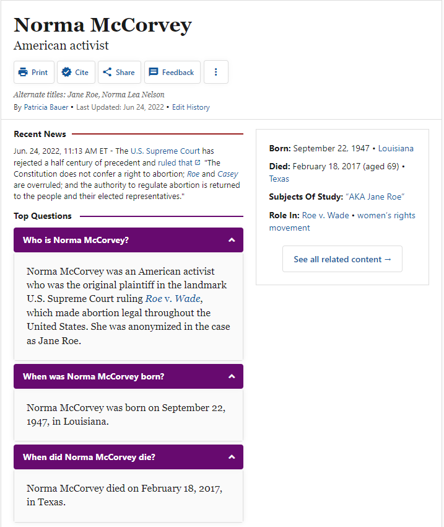Screen dimensions: 444x527
Task: Collapse 'When did Norma McCorvey die?' question
Action: pos(128,457)
